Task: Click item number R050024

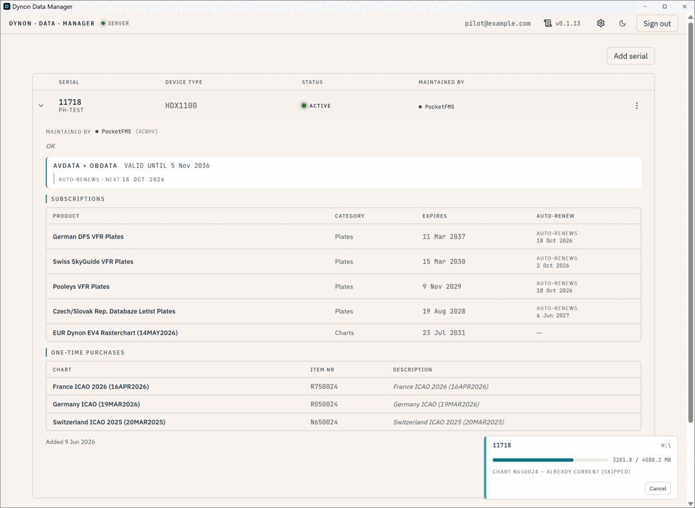Action: (x=324, y=405)
